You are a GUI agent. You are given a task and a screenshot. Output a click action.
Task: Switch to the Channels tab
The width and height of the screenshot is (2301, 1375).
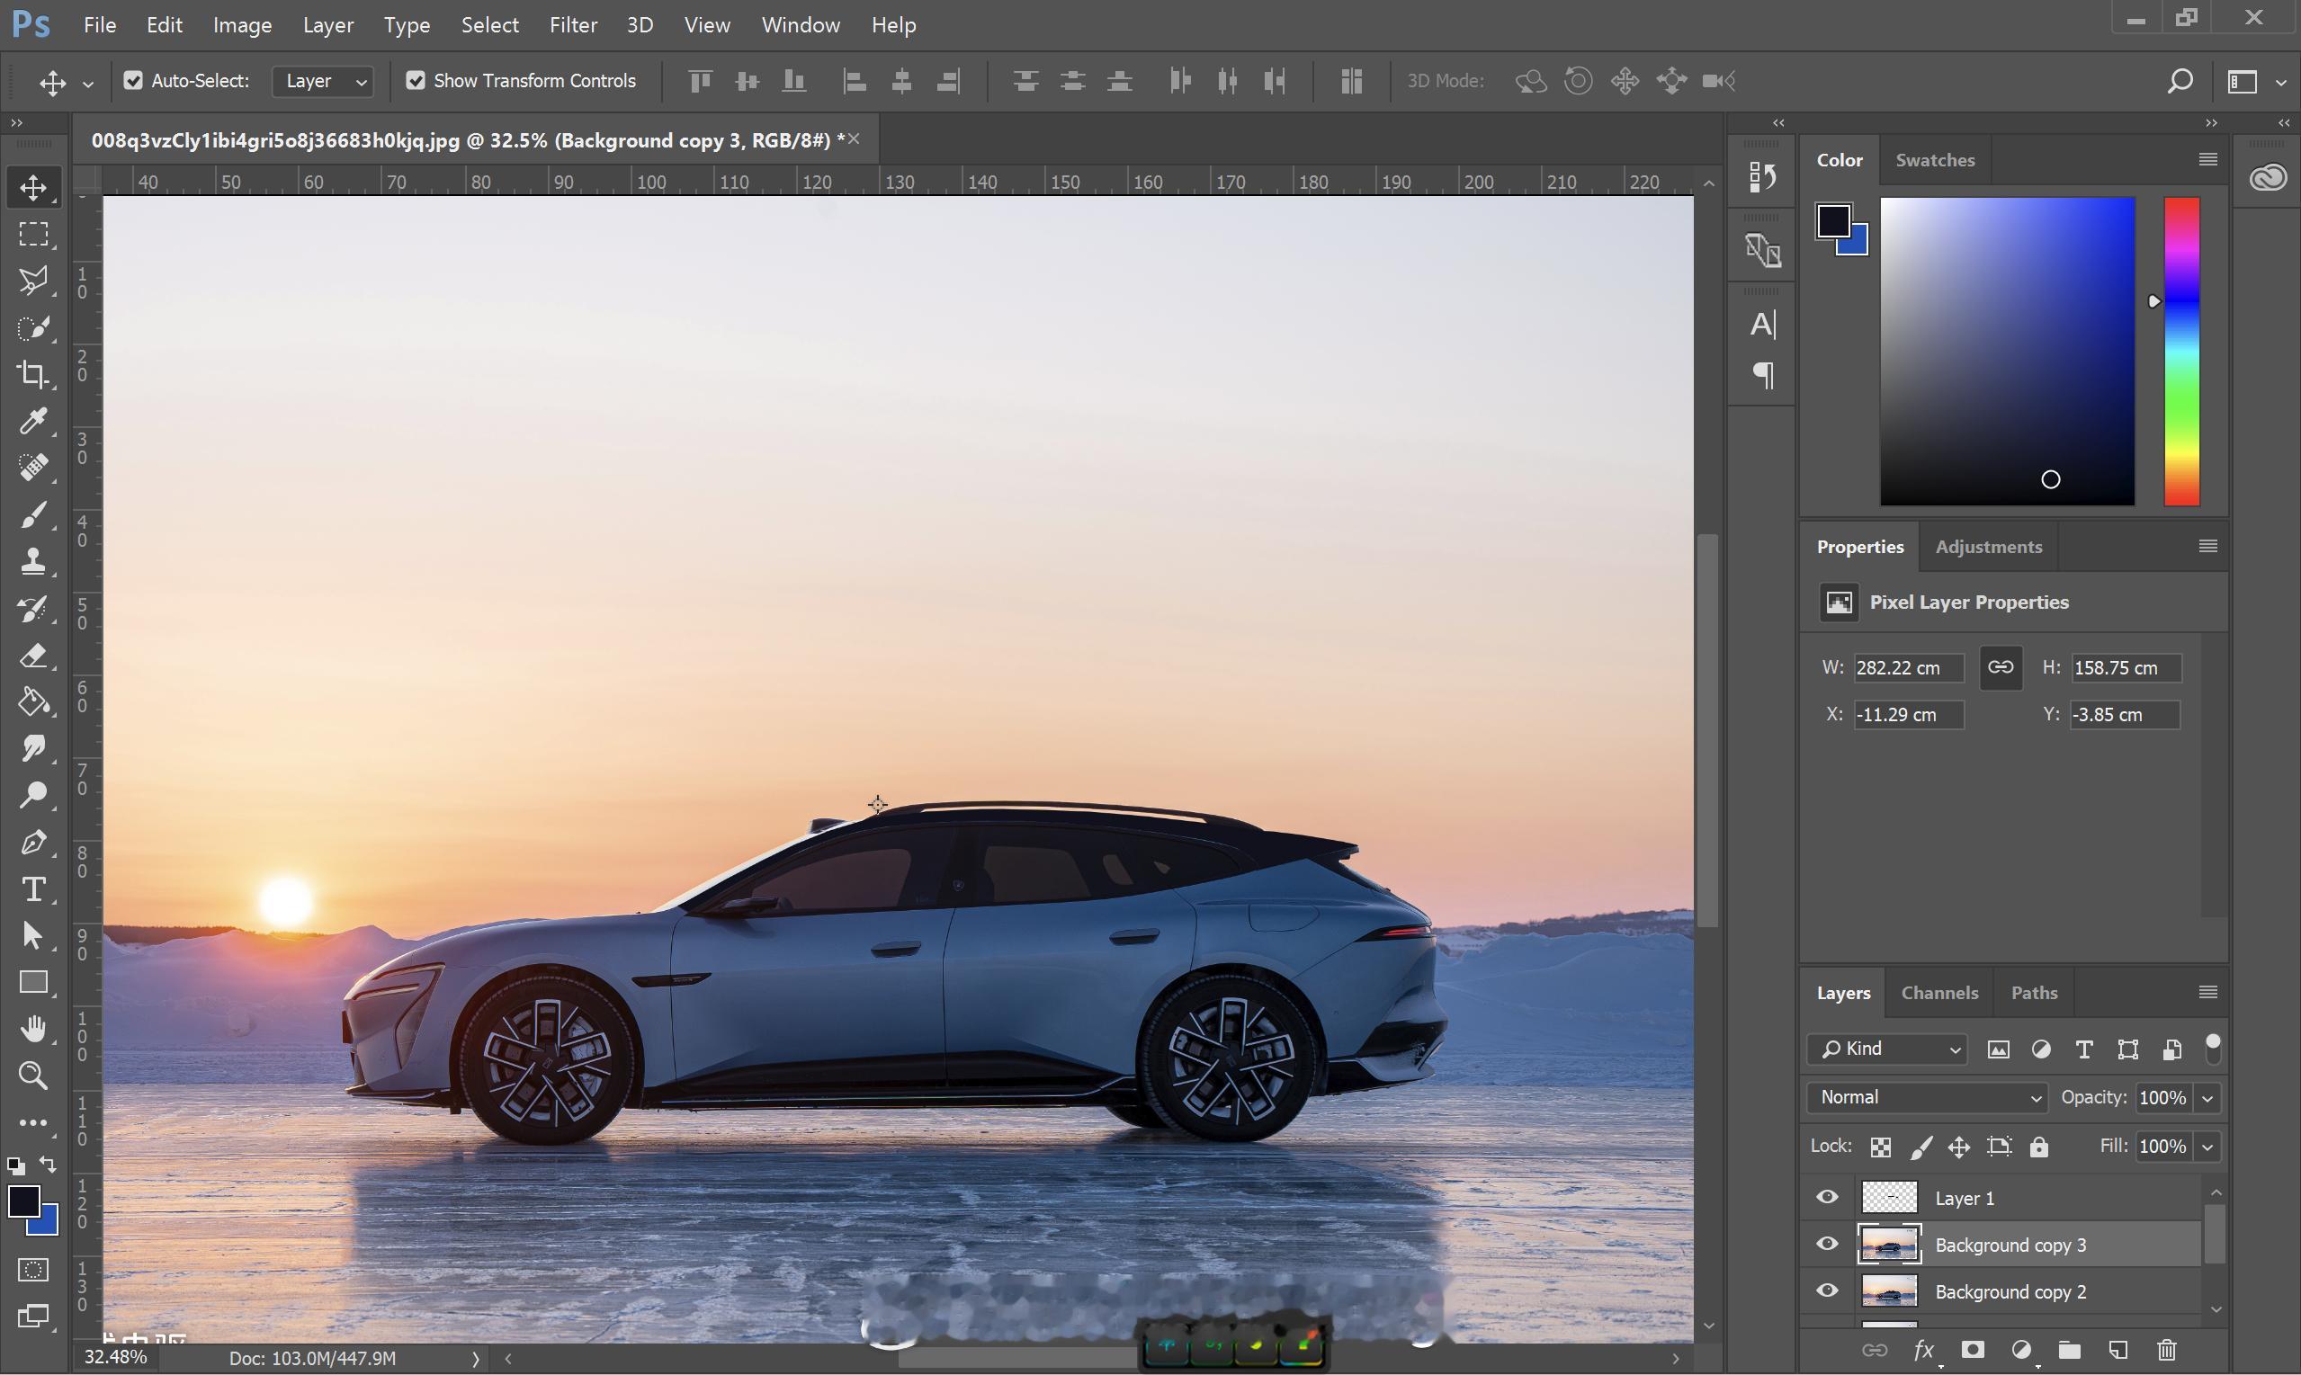click(x=1939, y=992)
